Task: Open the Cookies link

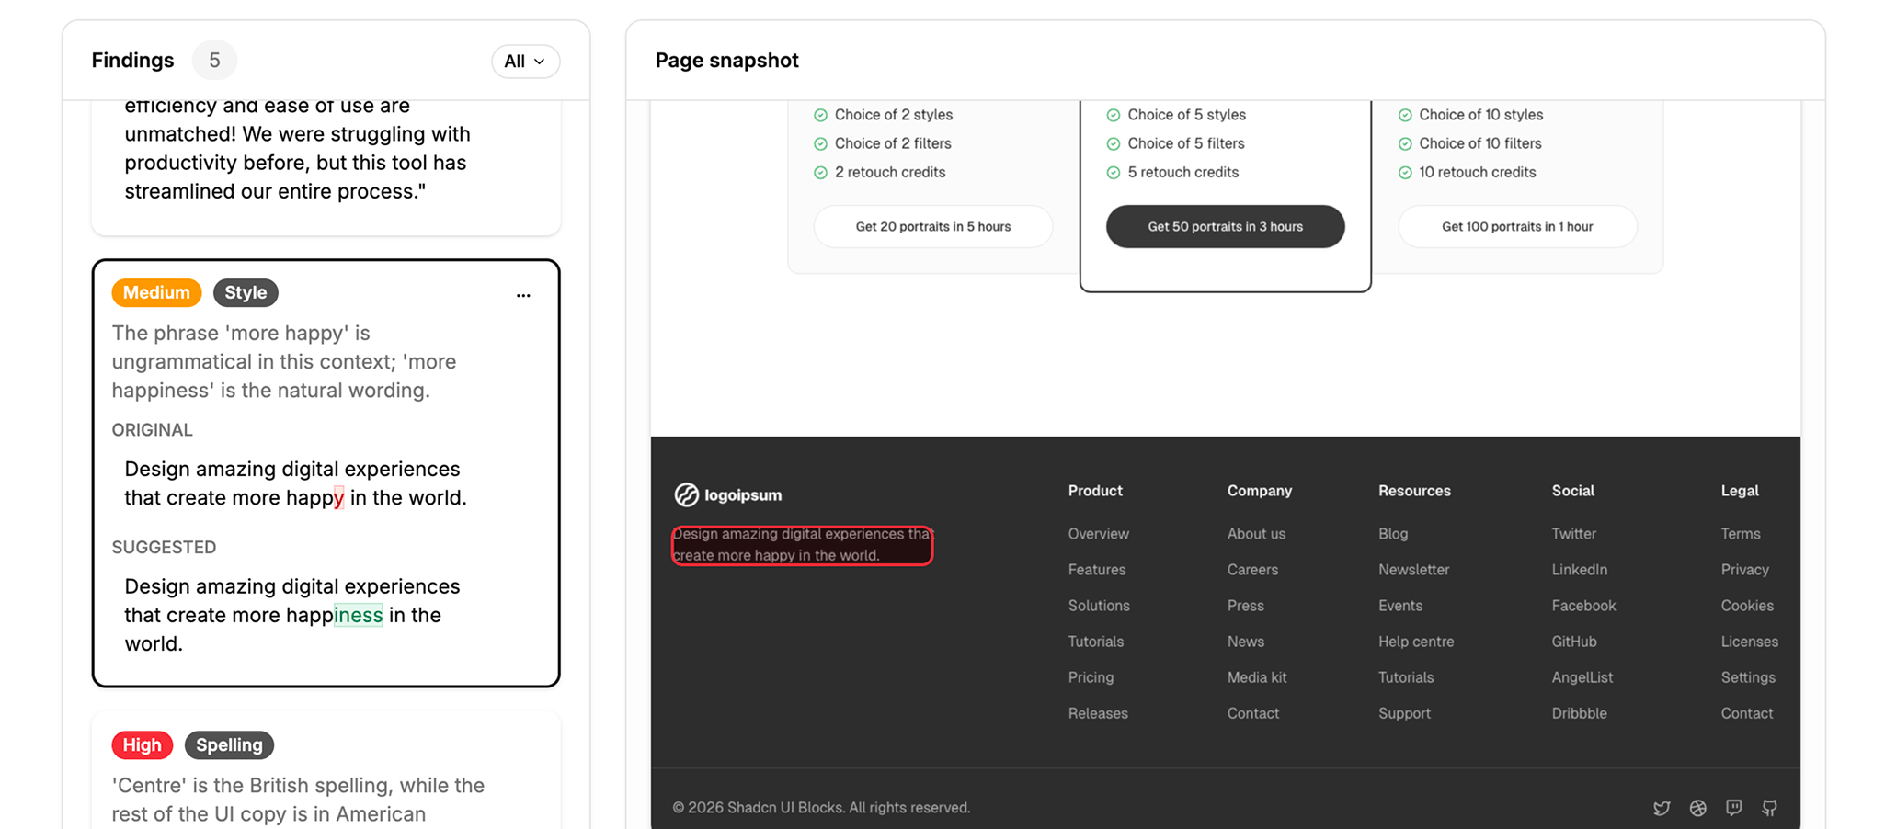Action: tap(1747, 606)
